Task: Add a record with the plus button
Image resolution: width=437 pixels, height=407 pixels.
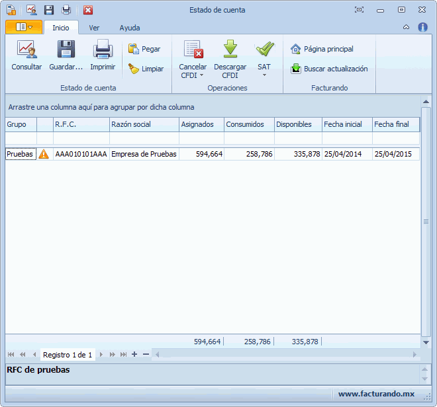Action: [134, 354]
